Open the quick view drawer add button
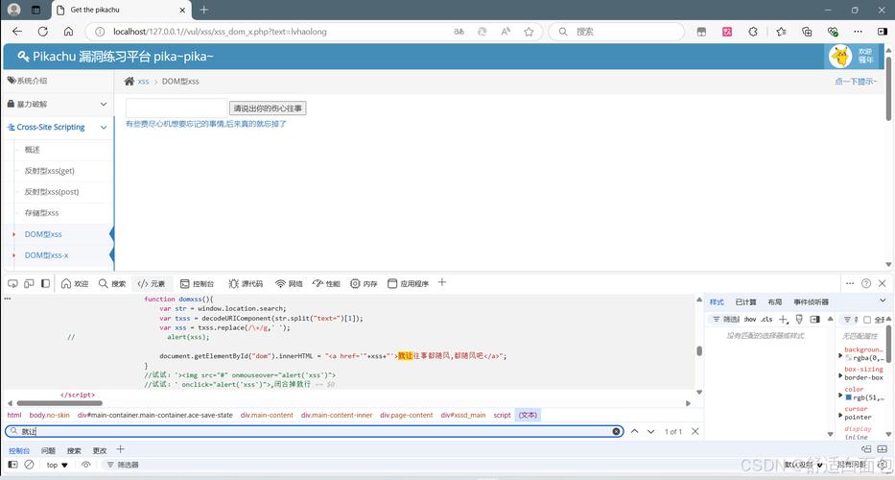 tap(121, 449)
